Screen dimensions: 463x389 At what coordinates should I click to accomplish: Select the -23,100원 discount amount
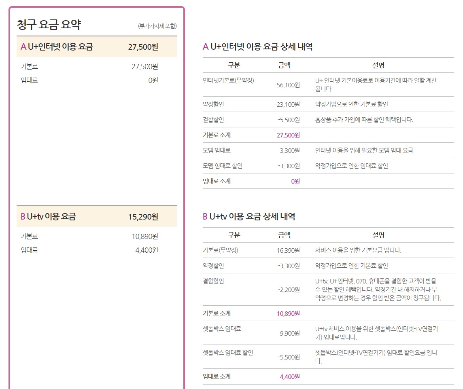(287, 104)
